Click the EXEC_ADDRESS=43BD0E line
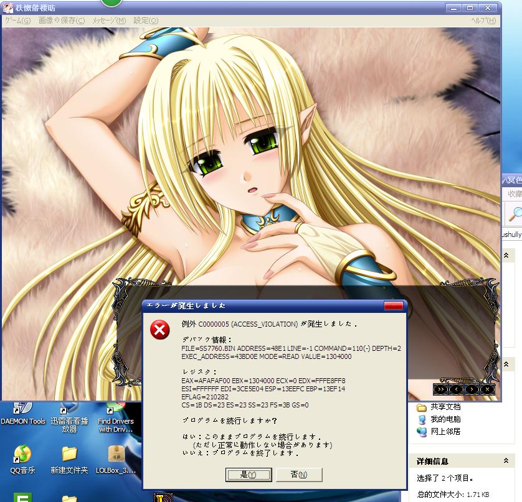Viewport: 522px width, 502px height. tap(267, 356)
